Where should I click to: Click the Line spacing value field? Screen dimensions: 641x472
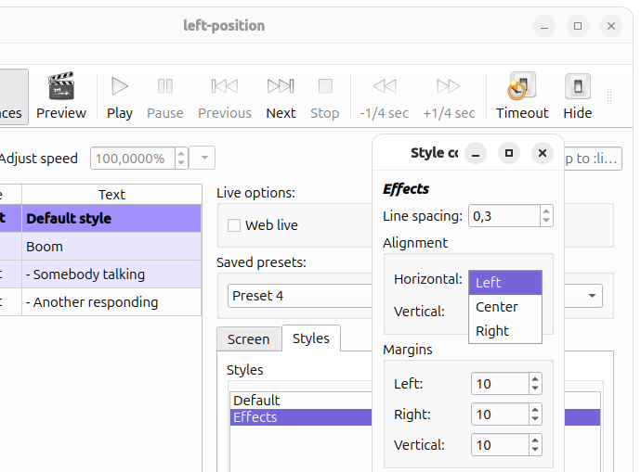click(504, 216)
